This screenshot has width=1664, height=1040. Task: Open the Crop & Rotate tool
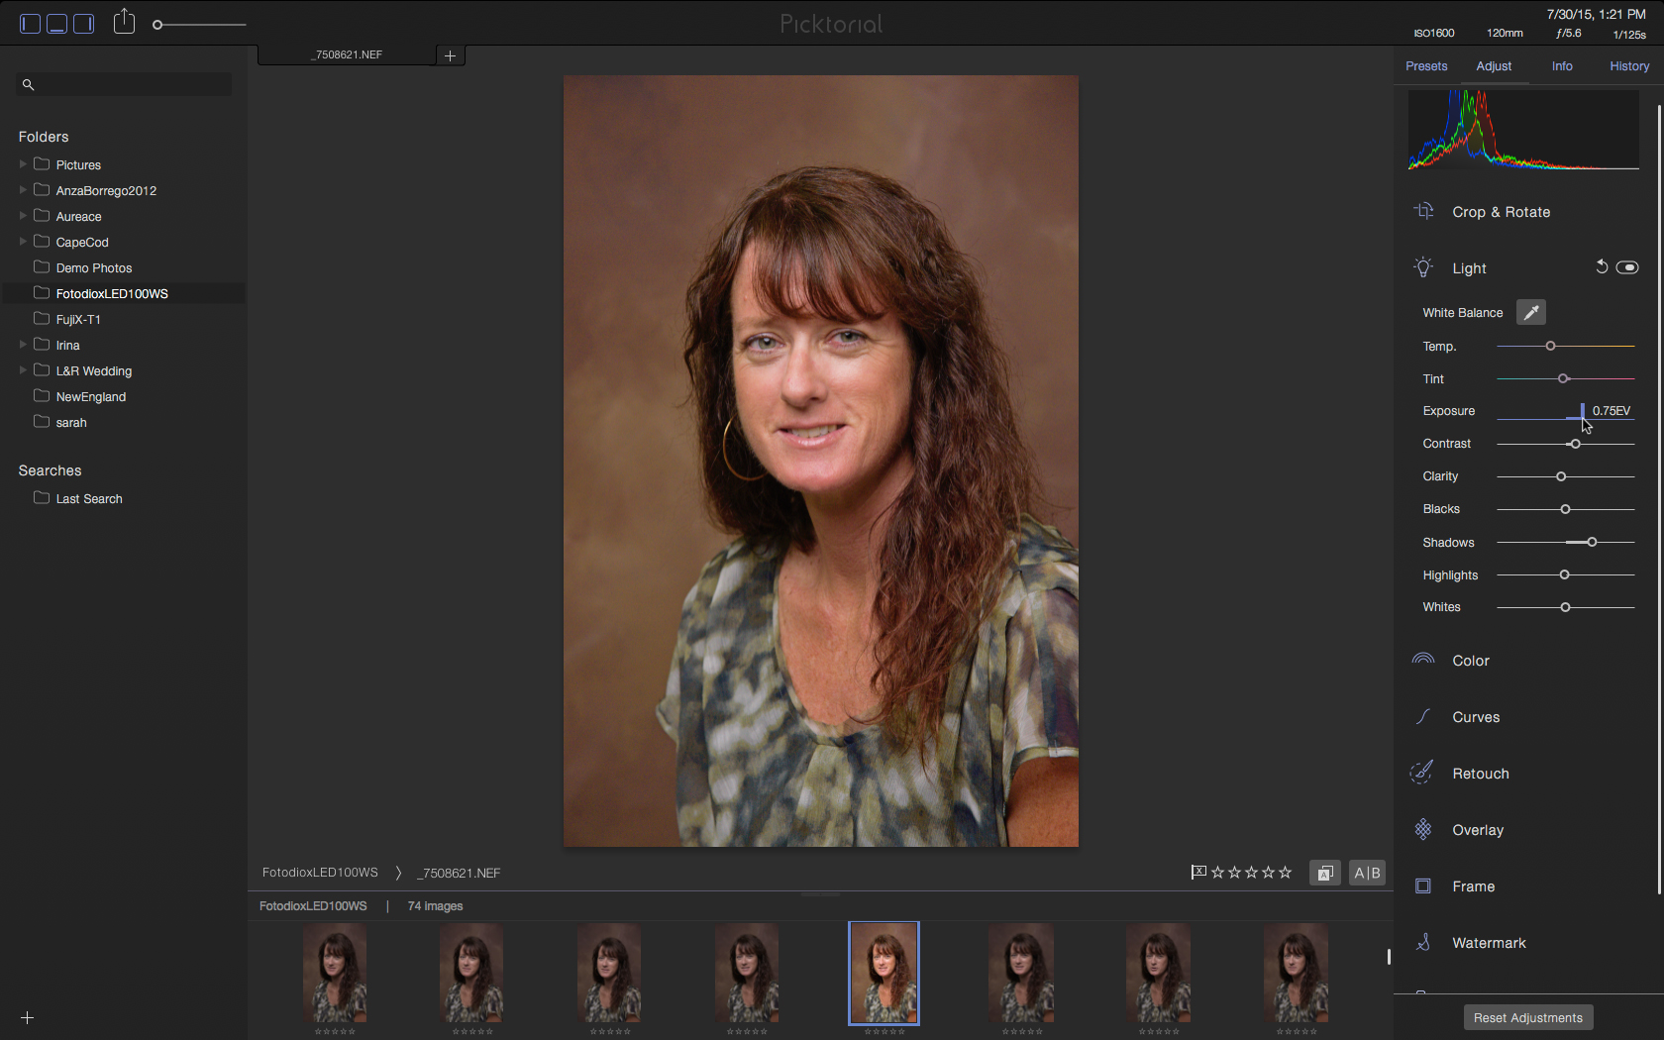pos(1500,212)
